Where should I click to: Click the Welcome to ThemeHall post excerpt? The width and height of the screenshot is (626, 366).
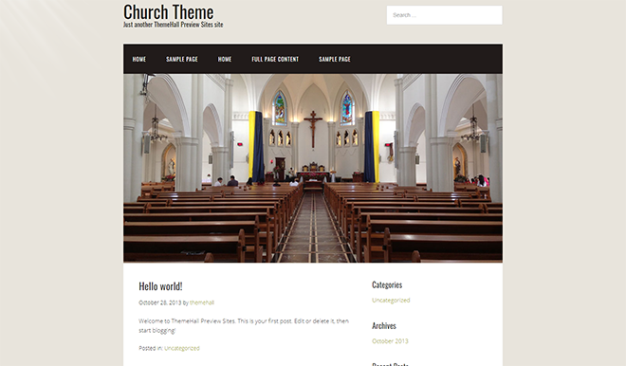click(x=244, y=325)
